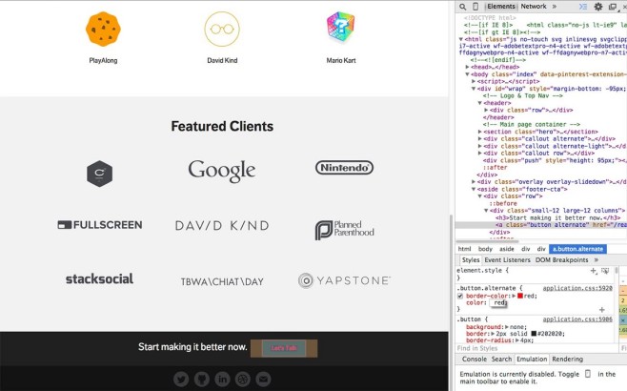This screenshot has width=627, height=391.
Task: Open the Dribbble footer icon
Action: [243, 379]
